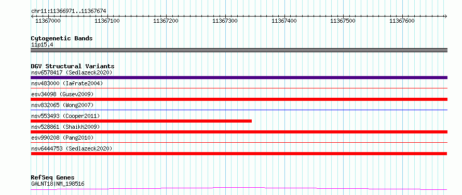Click ruler tick label 11367300
This screenshot has width=462, height=195.
click(225, 21)
